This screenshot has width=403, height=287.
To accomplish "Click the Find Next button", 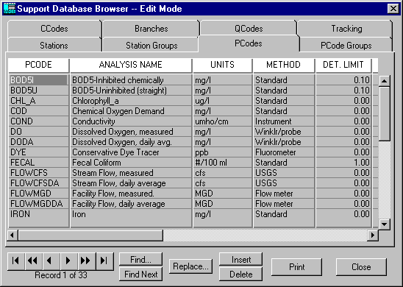I will (141, 274).
